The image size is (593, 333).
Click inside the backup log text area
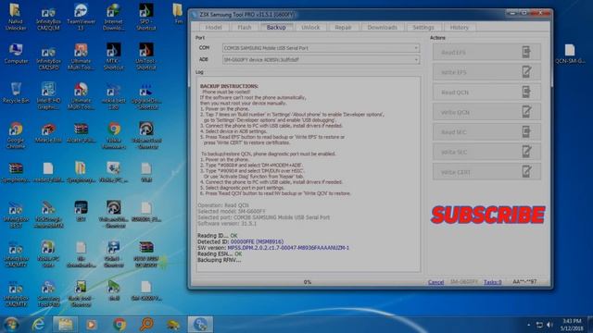click(x=309, y=174)
